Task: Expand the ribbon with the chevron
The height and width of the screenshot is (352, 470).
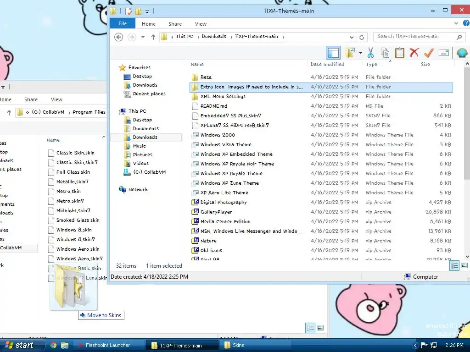Action: 456,23
